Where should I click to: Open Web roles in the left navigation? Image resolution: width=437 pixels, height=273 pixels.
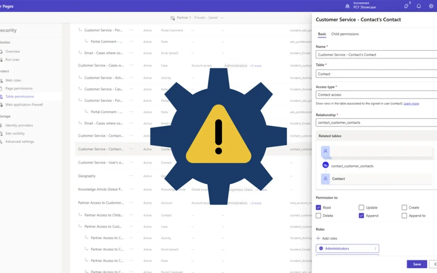click(13, 80)
